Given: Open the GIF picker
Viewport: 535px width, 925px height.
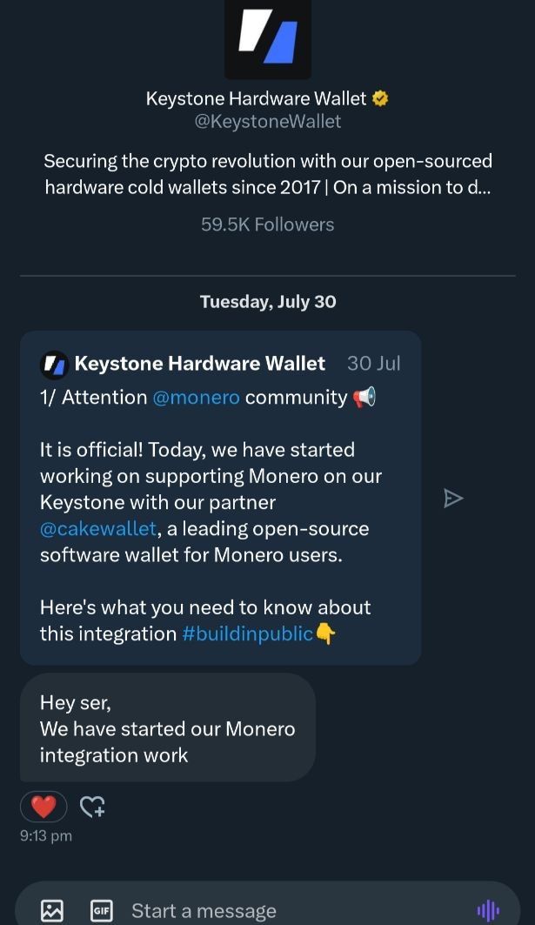Looking at the screenshot, I should pos(102,910).
